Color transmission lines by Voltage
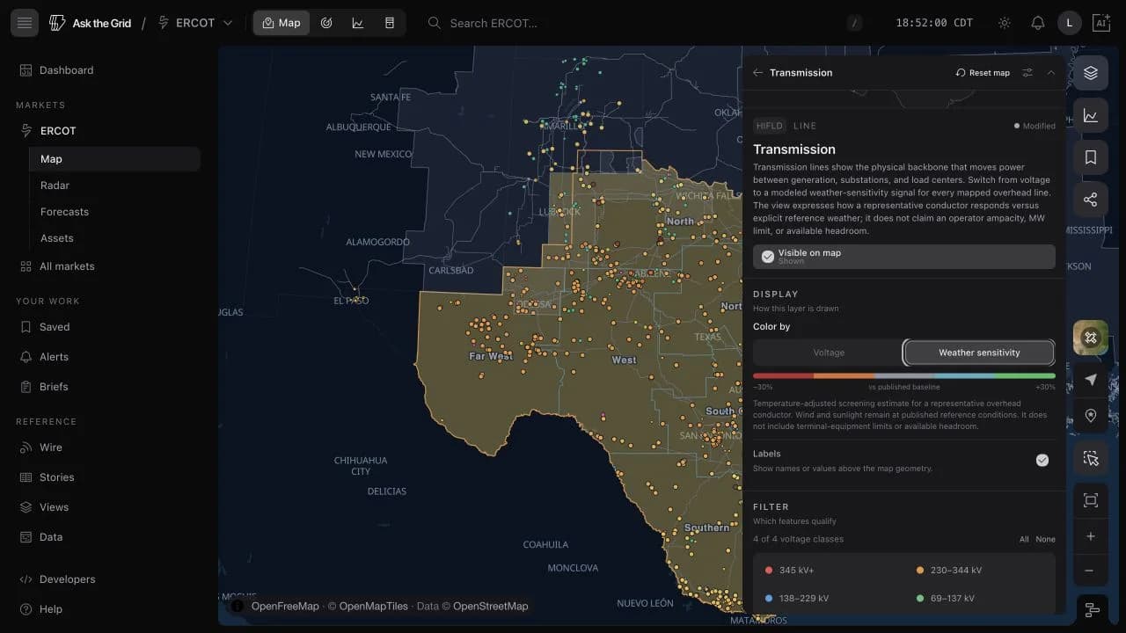The width and height of the screenshot is (1126, 633). pos(829,353)
